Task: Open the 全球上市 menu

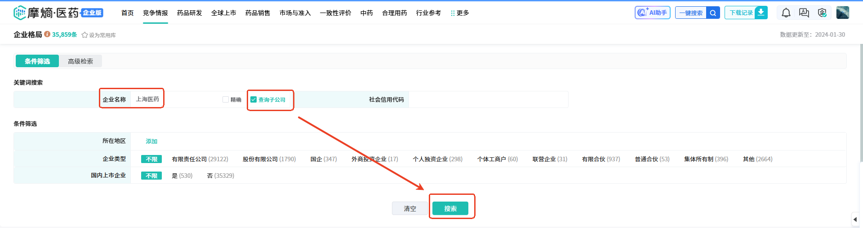Action: pos(224,13)
